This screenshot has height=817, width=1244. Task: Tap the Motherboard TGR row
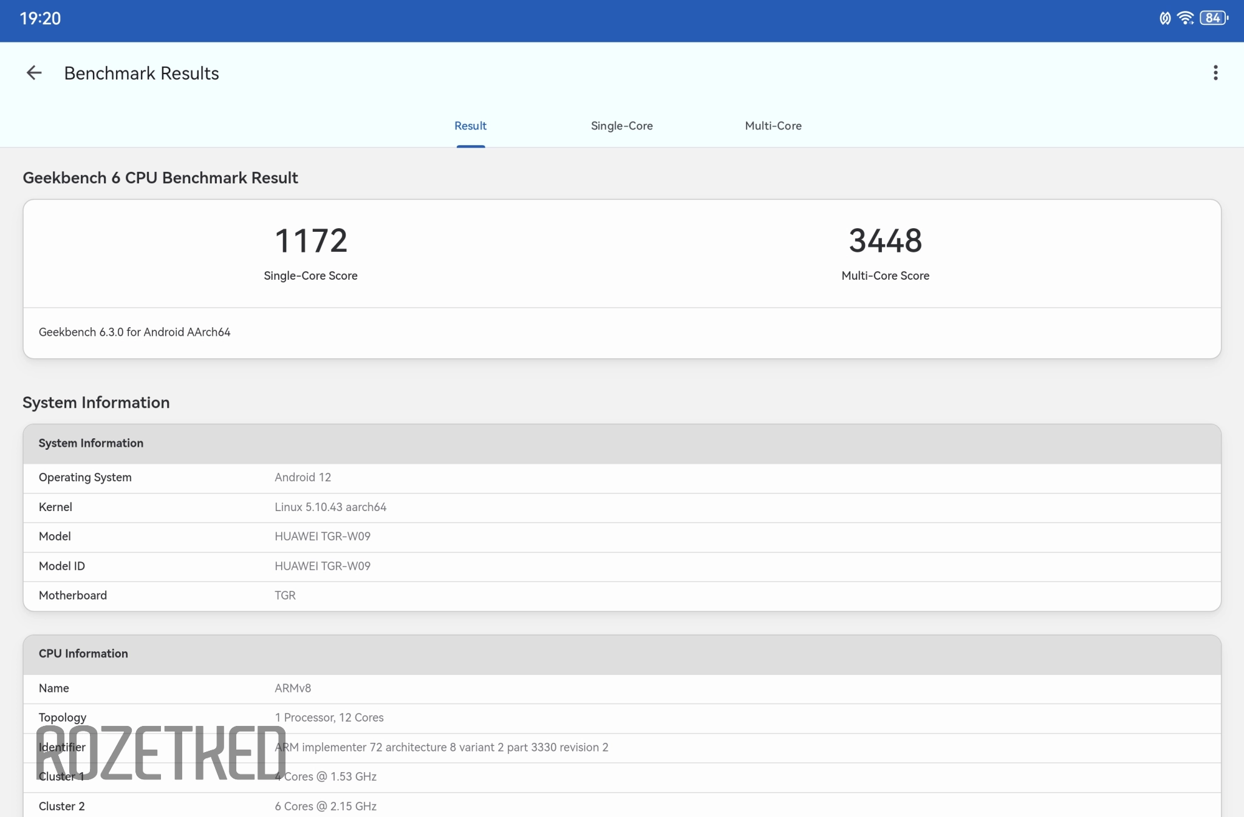click(x=285, y=595)
